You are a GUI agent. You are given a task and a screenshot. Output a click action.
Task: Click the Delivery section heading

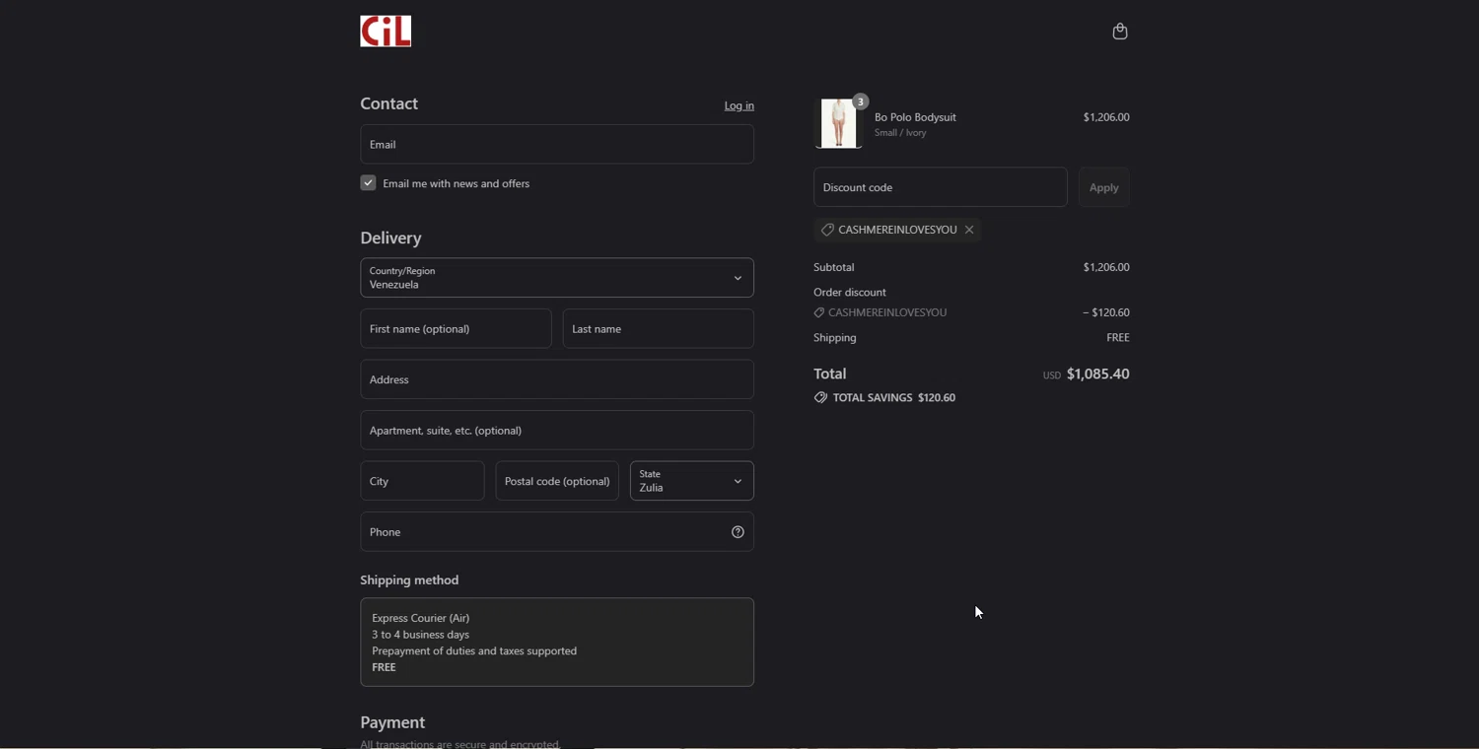390,238
